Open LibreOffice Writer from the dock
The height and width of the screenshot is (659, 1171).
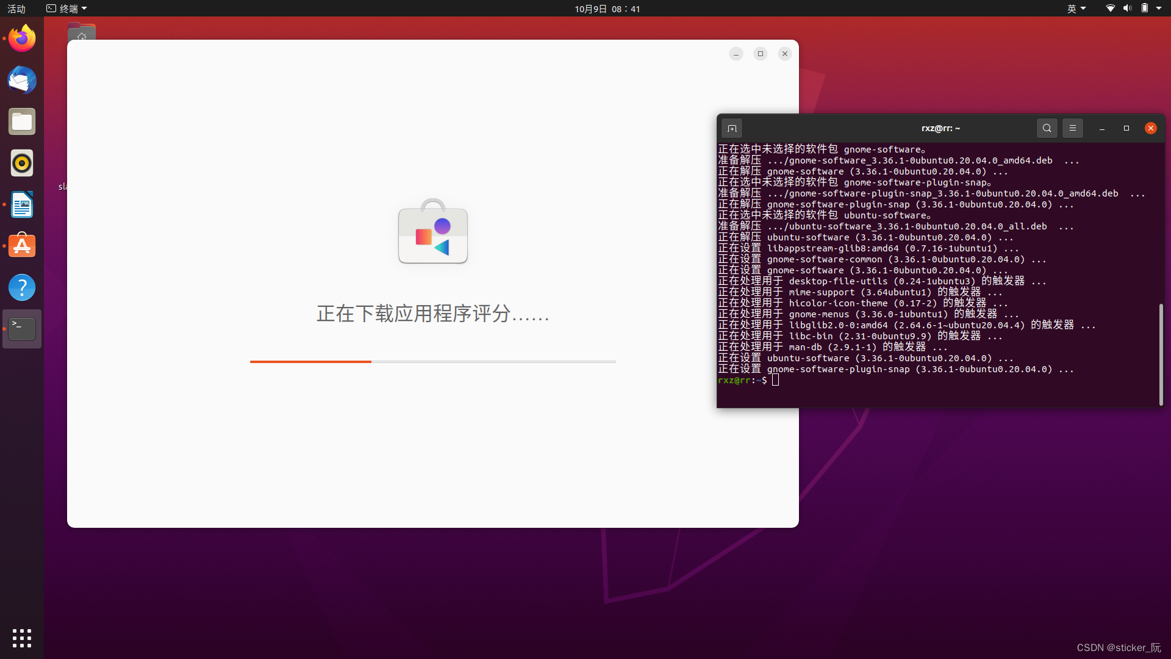pyautogui.click(x=21, y=204)
